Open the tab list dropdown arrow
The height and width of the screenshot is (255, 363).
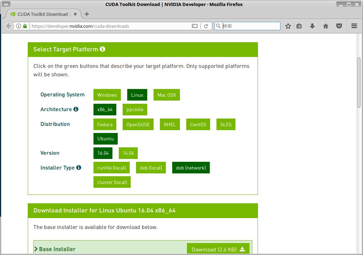[5, 5]
